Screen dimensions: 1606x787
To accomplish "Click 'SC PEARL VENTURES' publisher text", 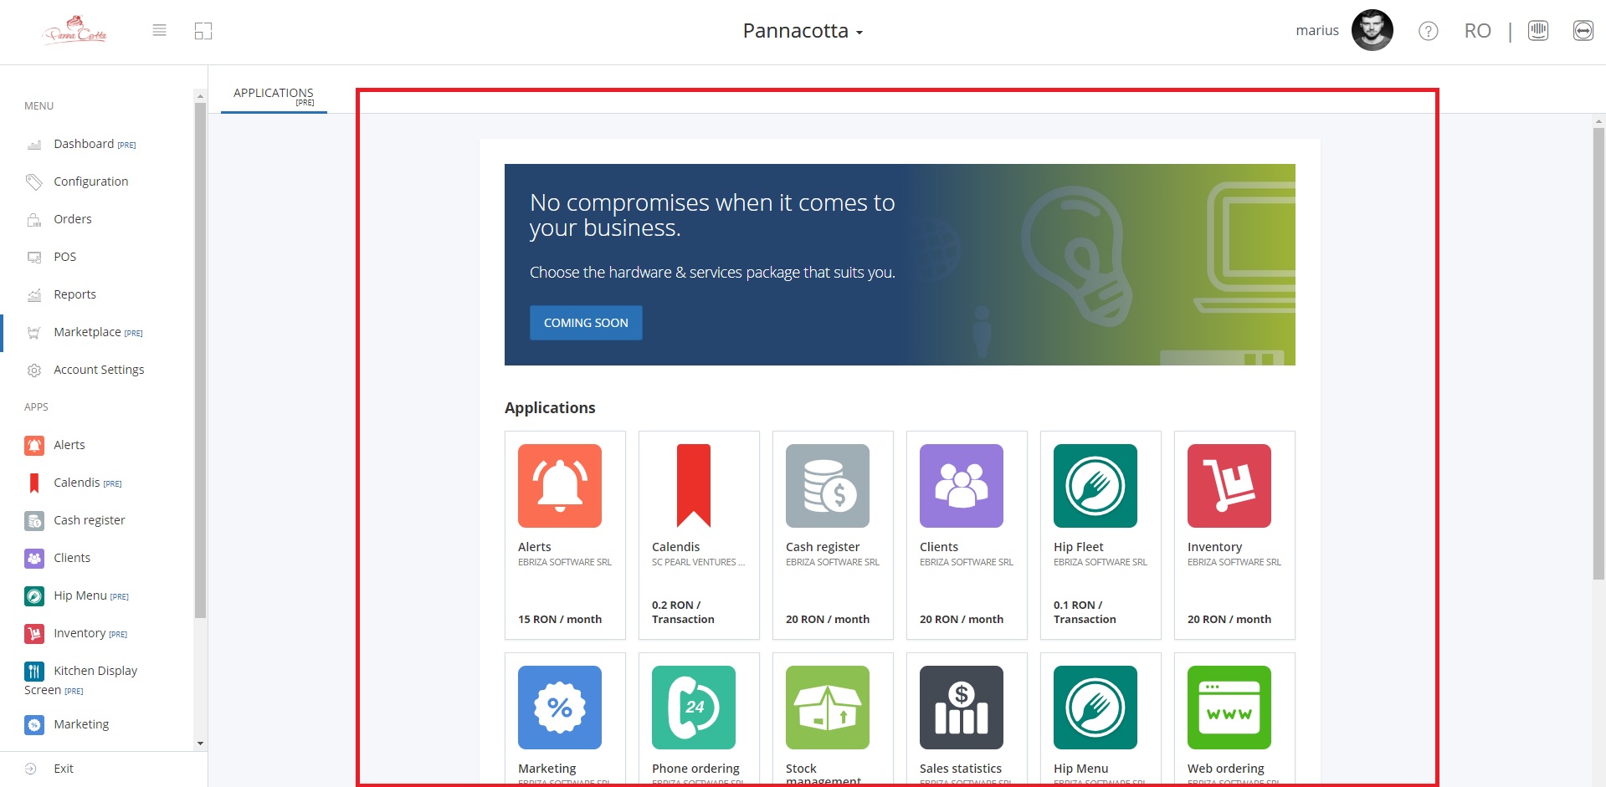I will pos(698,563).
